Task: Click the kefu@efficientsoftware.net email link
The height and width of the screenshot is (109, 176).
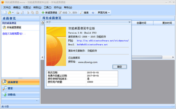Action: pos(92,44)
